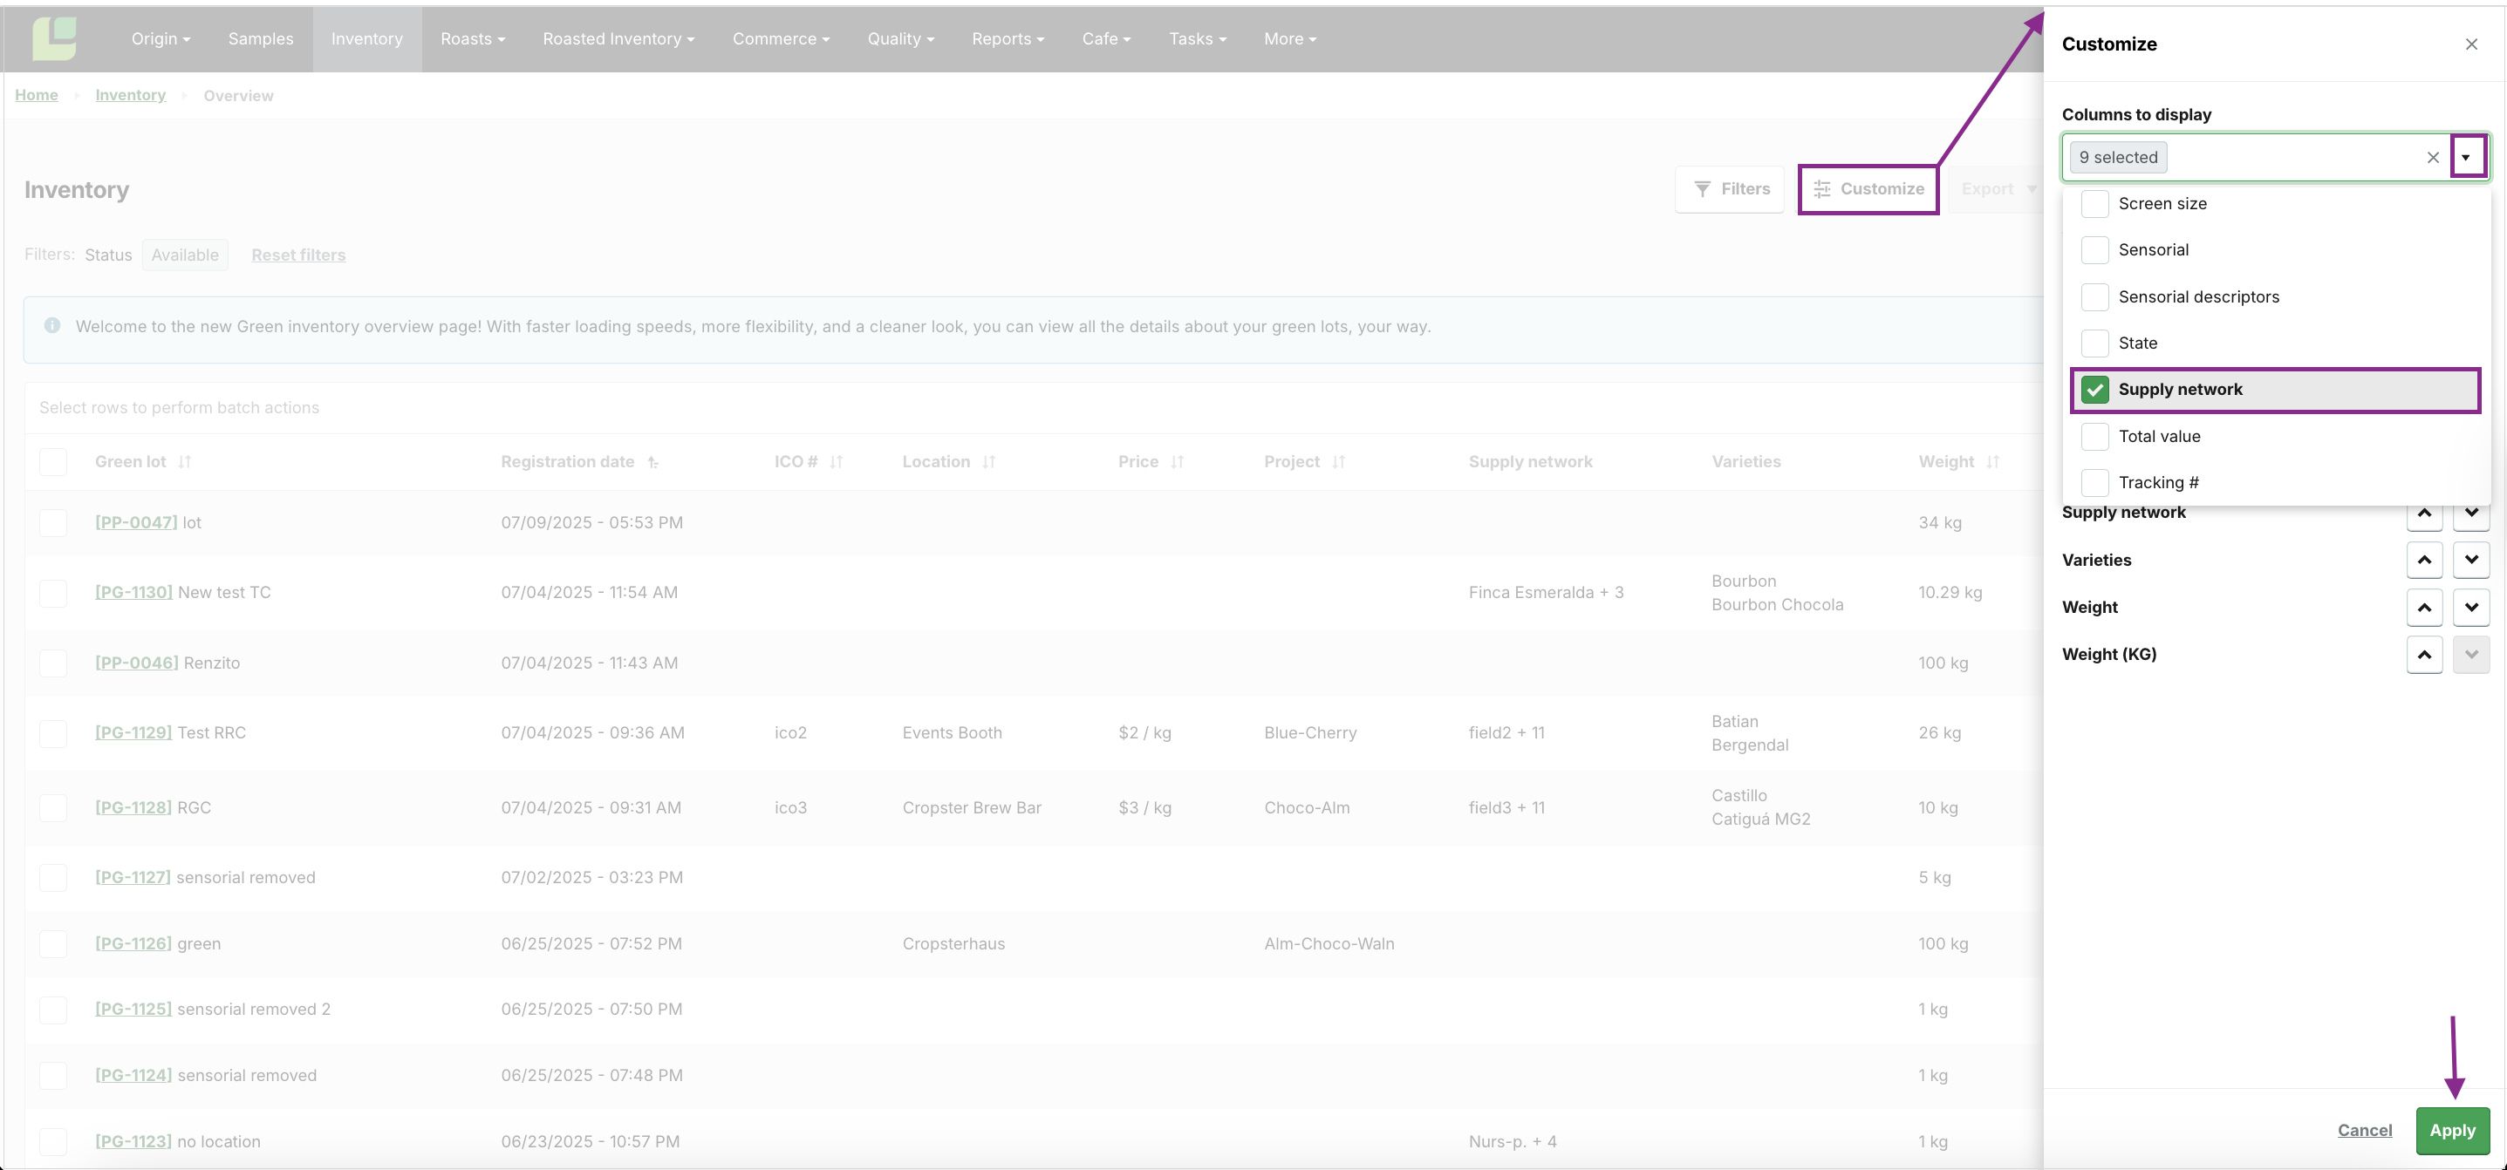Go to Home breadcrumb link
The image size is (2507, 1170).
(36, 95)
